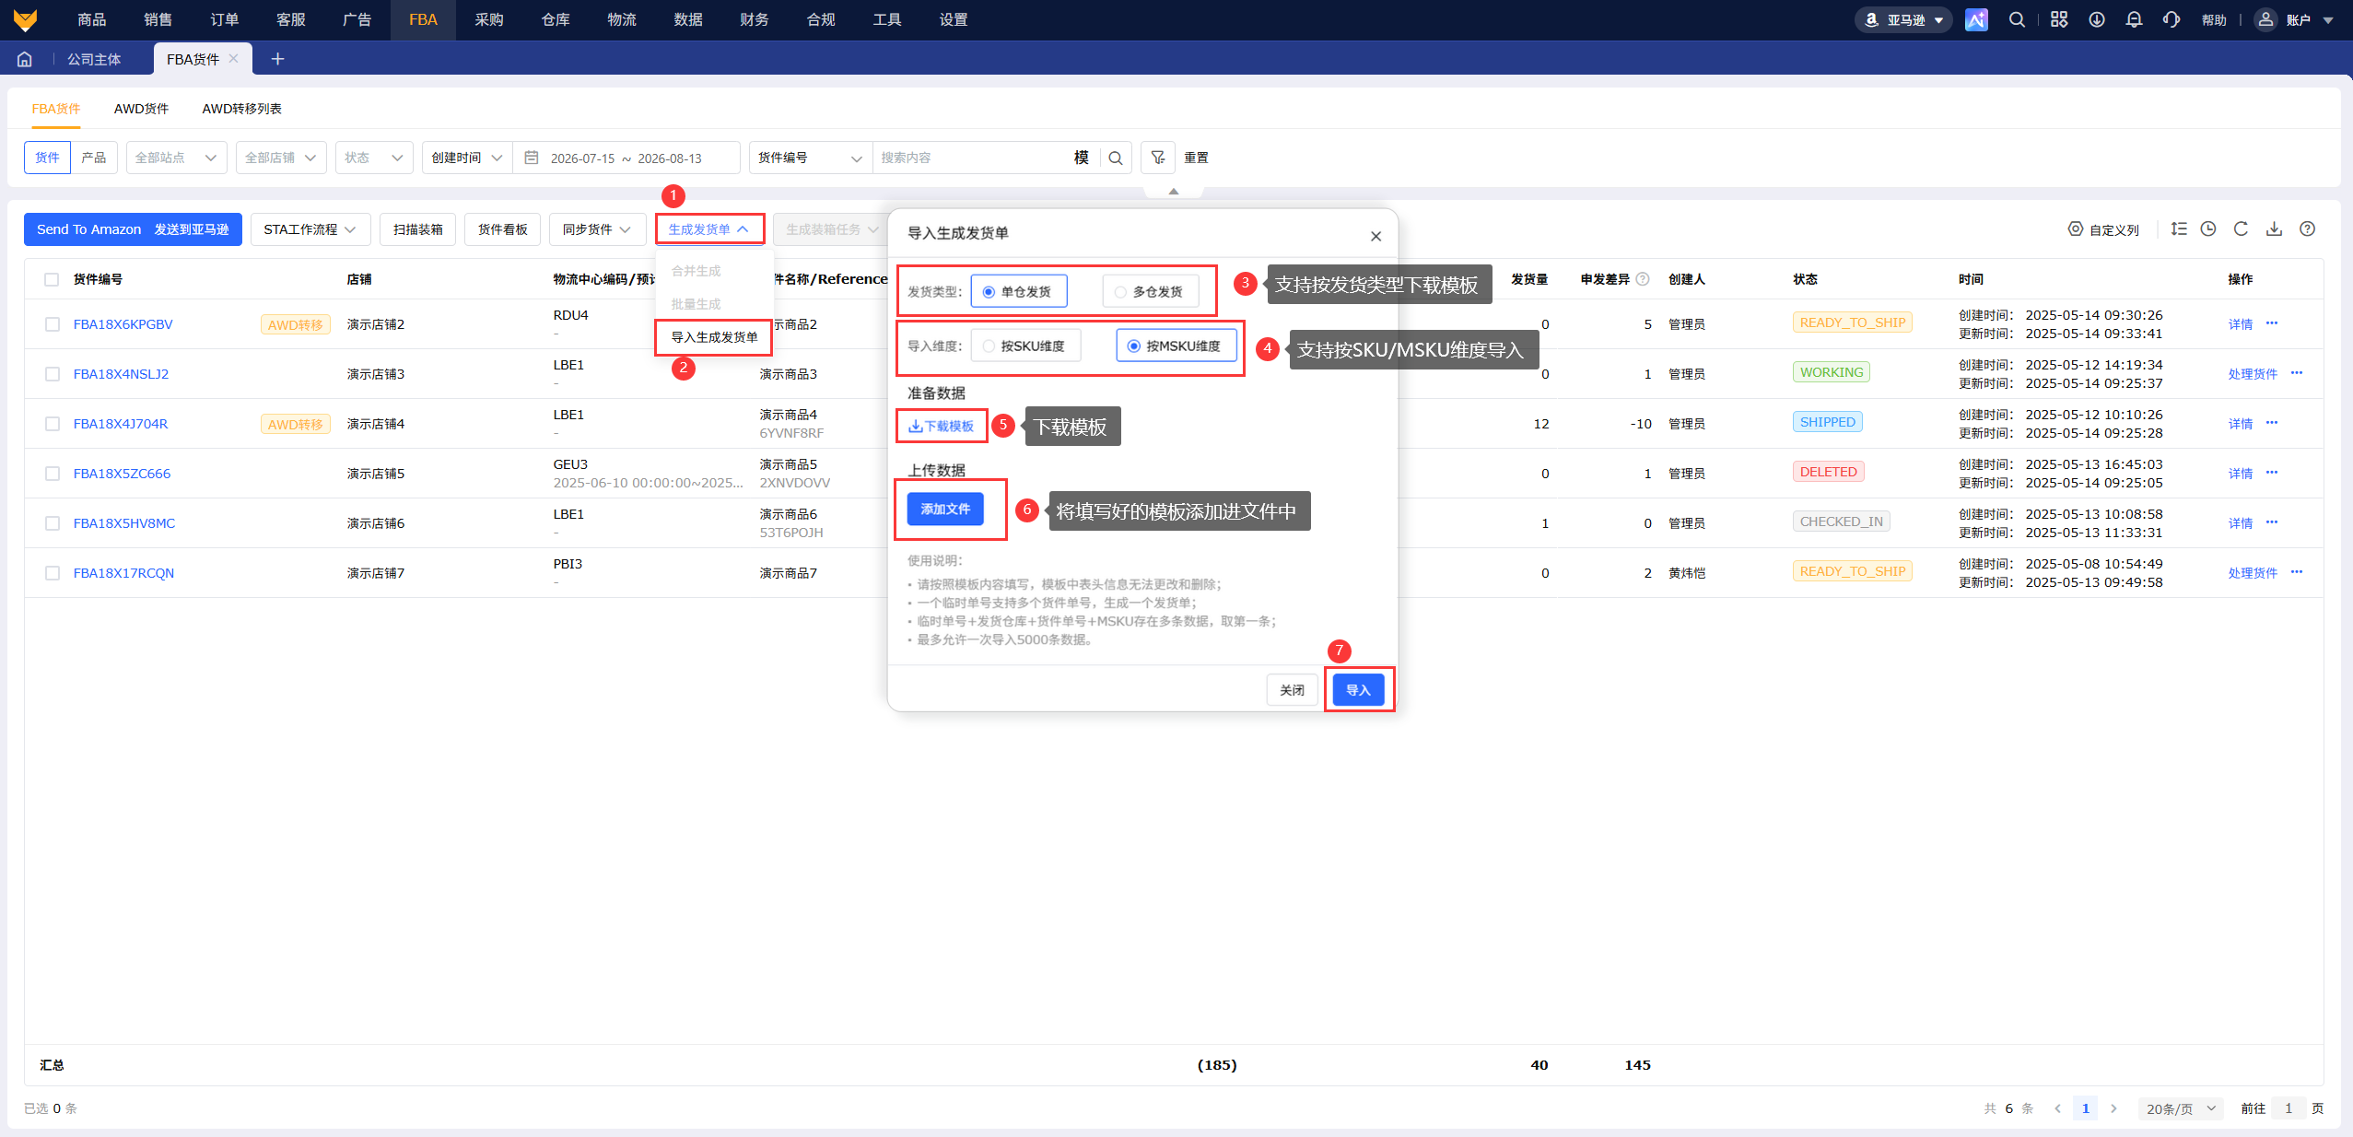This screenshot has width=2353, height=1137.
Task: Click the 下载模板 link
Action: [x=942, y=426]
